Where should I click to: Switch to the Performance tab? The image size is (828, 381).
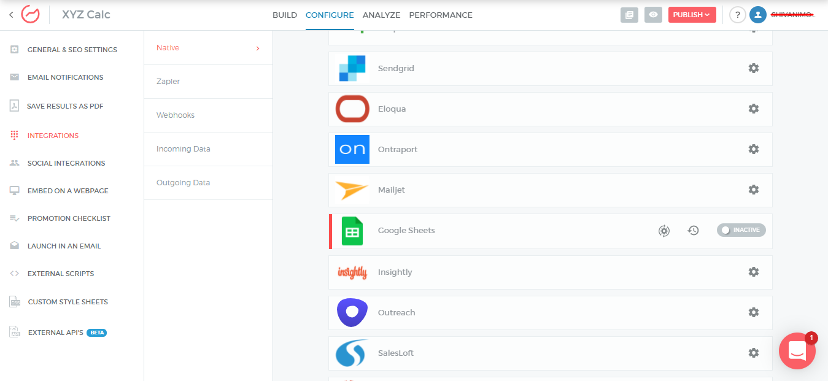pyautogui.click(x=441, y=15)
